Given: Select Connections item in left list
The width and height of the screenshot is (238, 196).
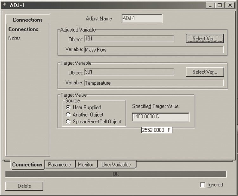Looking at the screenshot, I should pos(23,29).
